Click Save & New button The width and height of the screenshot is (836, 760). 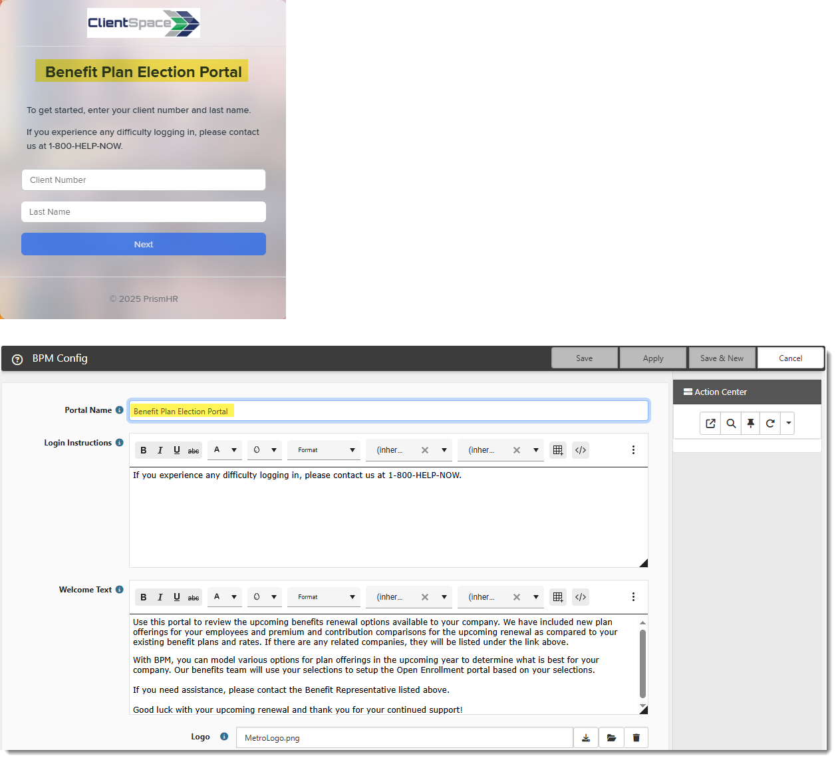coord(722,358)
